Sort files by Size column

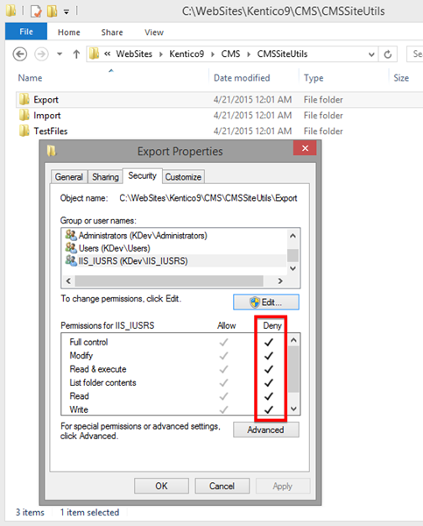click(x=401, y=78)
